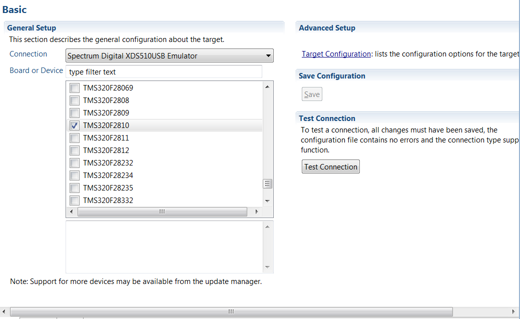The width and height of the screenshot is (520, 319).
Task: Check the TMS320F28235 checkbox
Action: click(74, 187)
